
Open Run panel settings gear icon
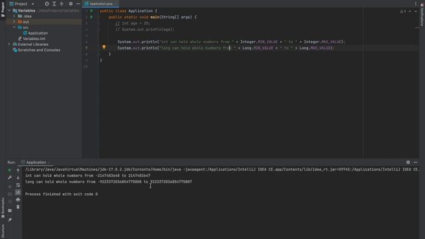click(408, 162)
